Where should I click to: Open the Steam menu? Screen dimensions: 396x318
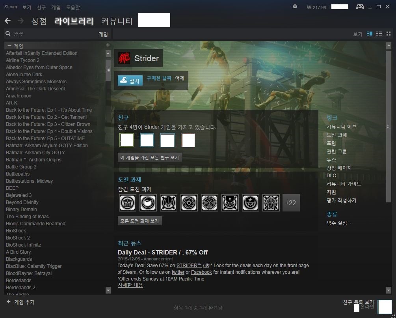(x=11, y=7)
